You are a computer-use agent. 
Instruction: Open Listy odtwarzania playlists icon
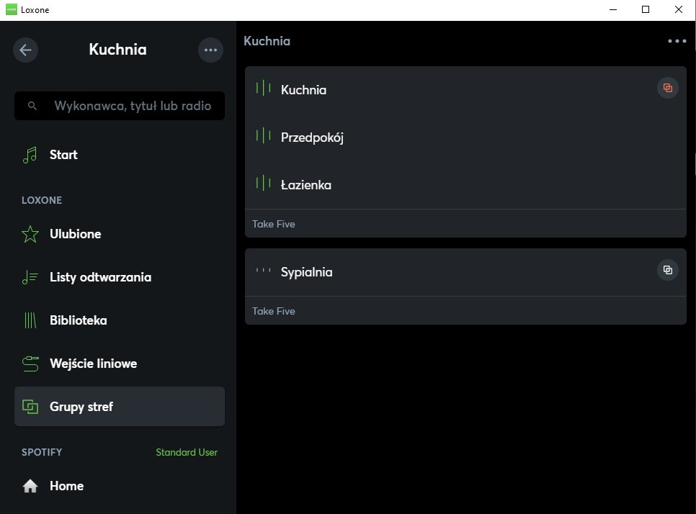pos(30,277)
